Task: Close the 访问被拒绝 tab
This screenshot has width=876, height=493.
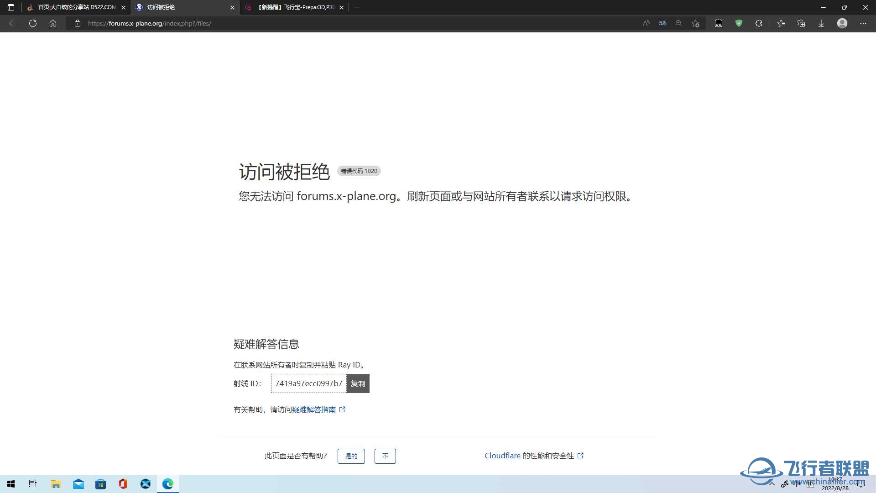Action: [232, 7]
